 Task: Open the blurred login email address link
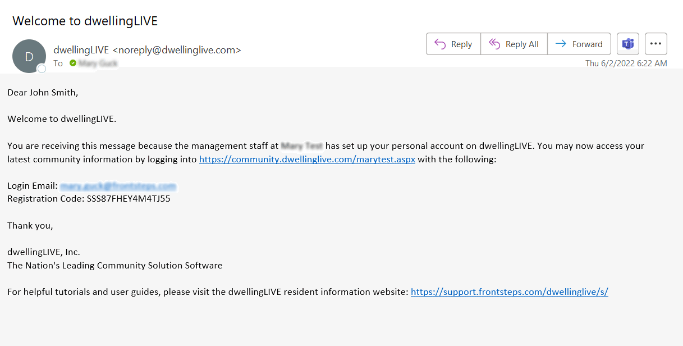click(x=118, y=185)
